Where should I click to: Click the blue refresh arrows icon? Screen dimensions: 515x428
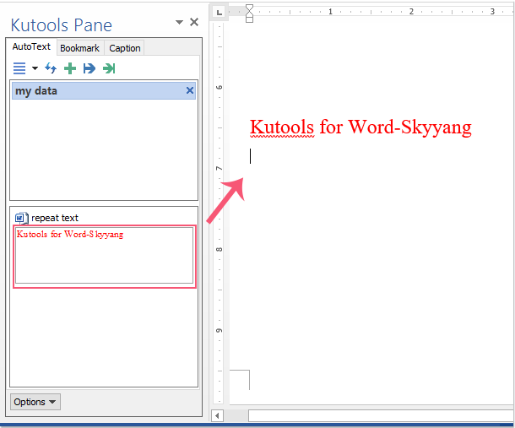(51, 68)
